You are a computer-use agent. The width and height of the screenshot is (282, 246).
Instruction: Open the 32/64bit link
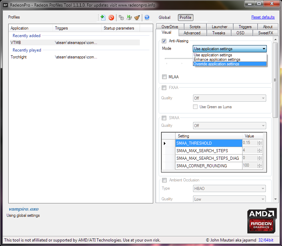point(266,240)
